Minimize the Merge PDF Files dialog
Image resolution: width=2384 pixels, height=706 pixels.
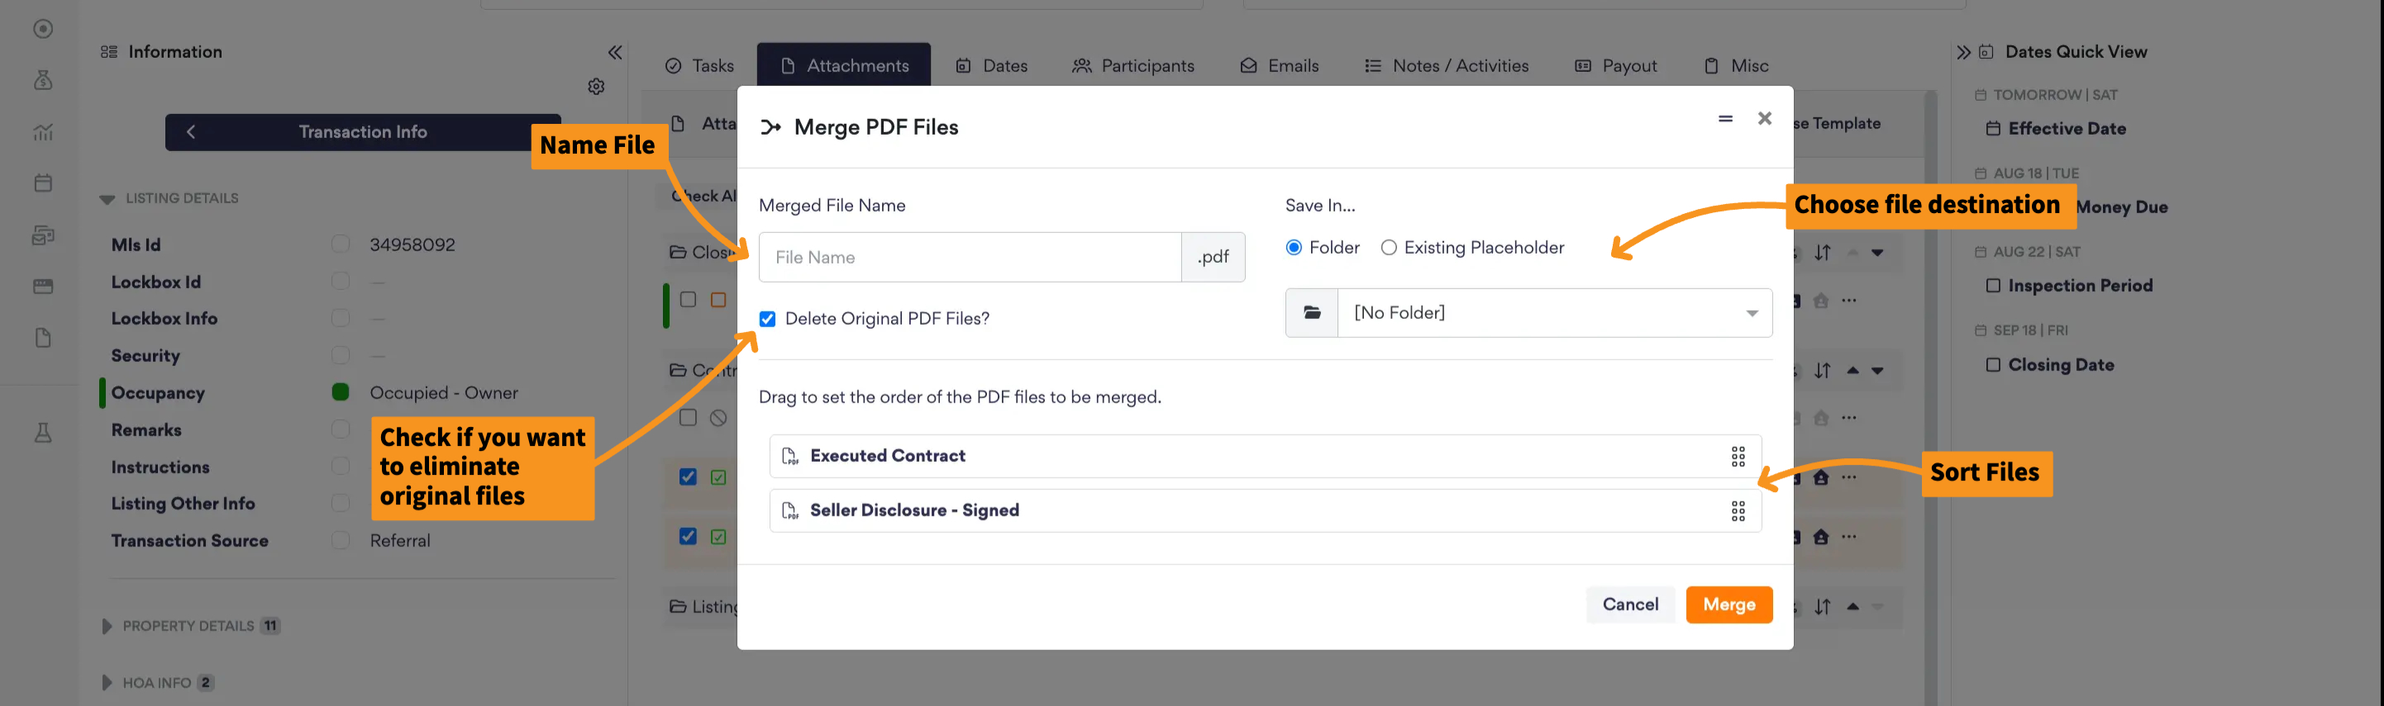click(1724, 118)
